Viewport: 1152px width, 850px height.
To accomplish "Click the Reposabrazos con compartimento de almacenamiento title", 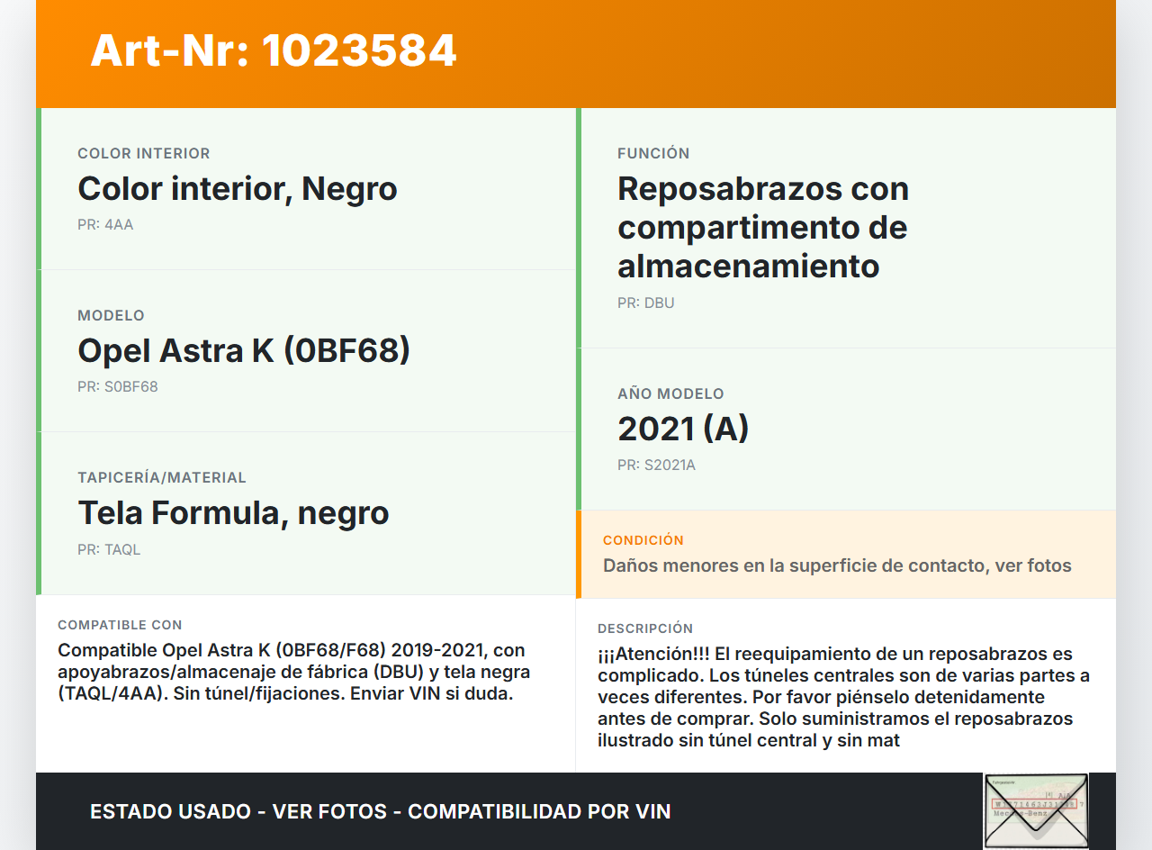I will point(763,228).
